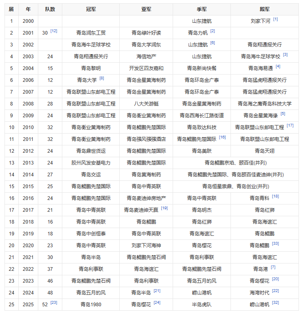Click the 冠军 column header

91,9
